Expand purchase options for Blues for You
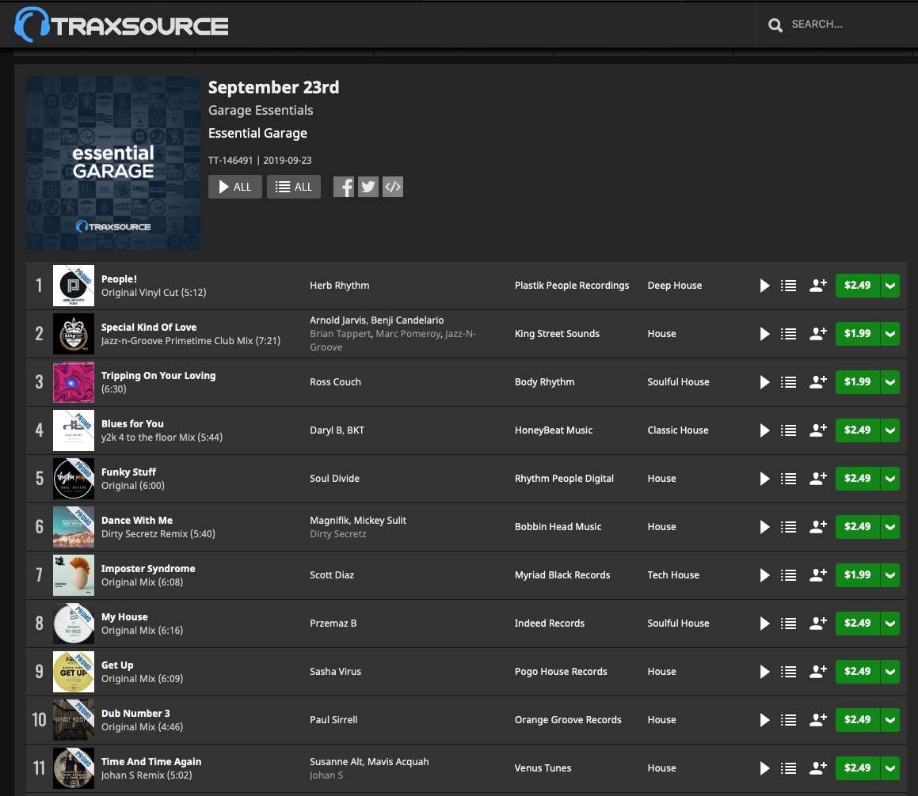The image size is (918, 796). (890, 430)
